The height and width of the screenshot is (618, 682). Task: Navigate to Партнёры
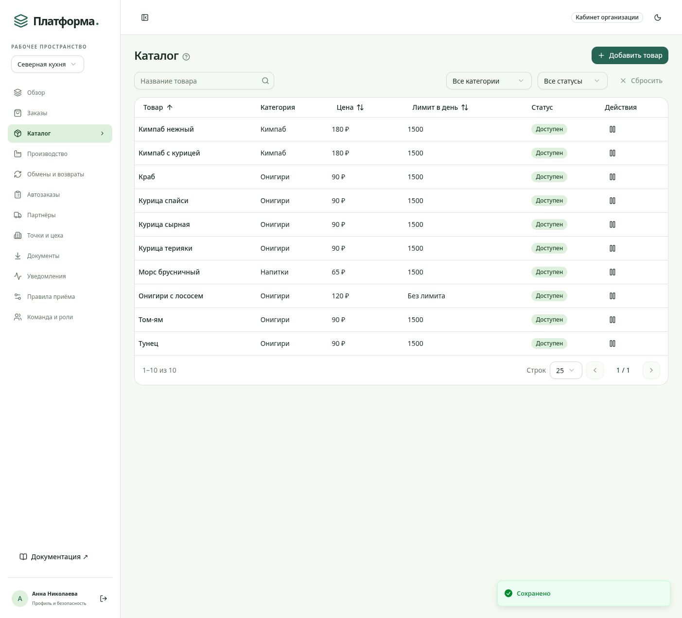(60, 215)
